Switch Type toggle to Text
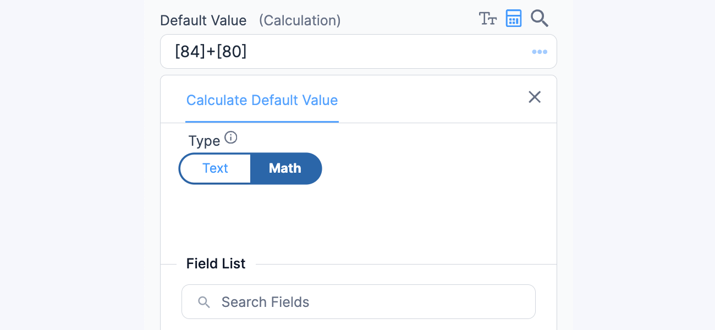 pos(215,168)
